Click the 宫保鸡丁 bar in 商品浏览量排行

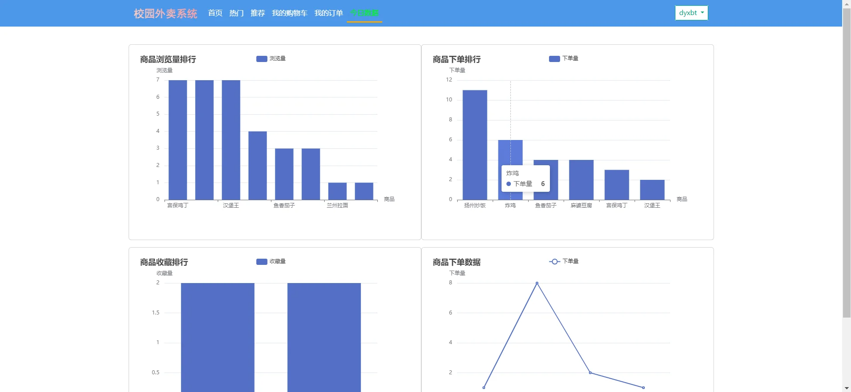pos(178,140)
